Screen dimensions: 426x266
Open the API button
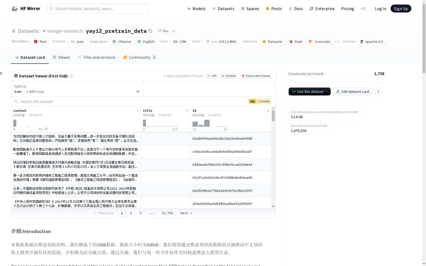pos(212,76)
